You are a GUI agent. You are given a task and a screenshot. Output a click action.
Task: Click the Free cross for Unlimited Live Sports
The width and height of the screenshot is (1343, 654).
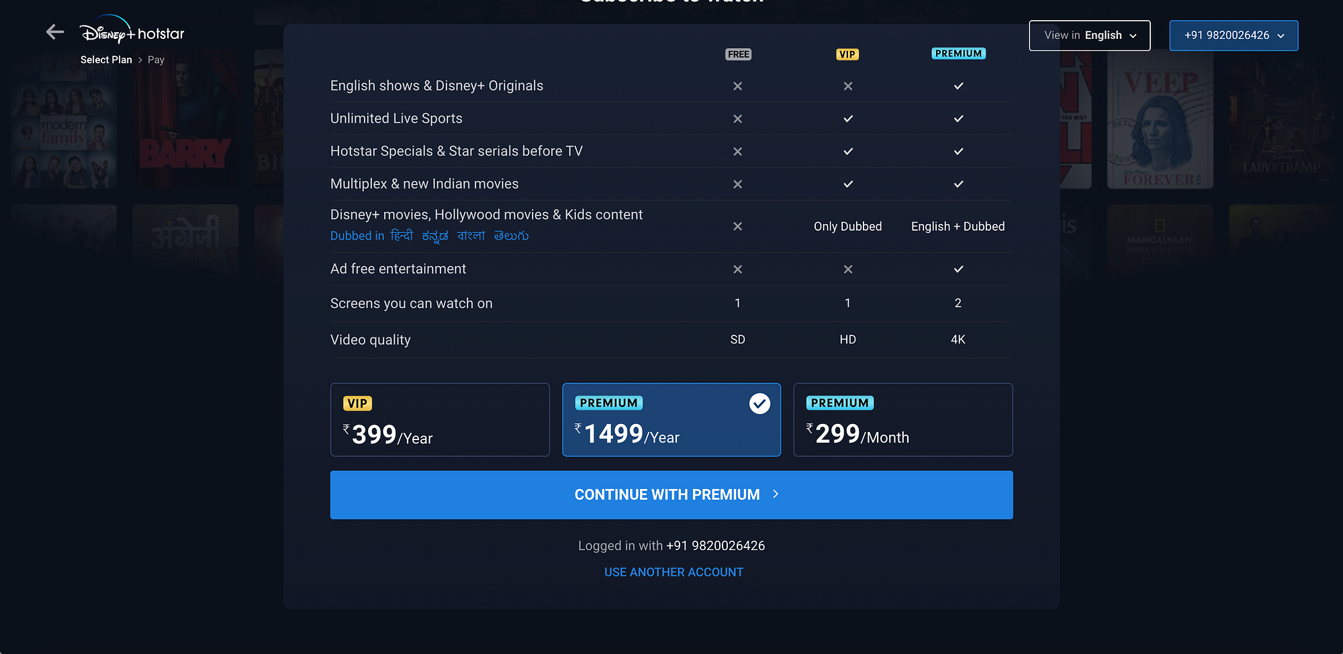coord(737,119)
